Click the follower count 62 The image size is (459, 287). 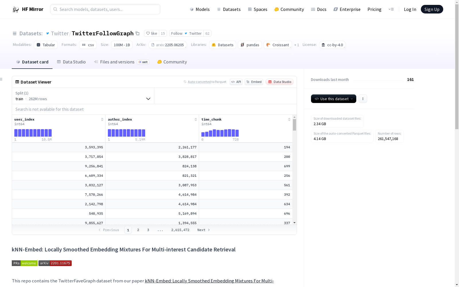pos(207,34)
